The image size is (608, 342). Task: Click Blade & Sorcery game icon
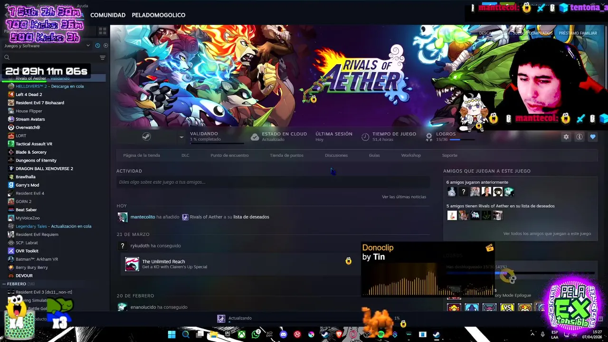(x=11, y=152)
